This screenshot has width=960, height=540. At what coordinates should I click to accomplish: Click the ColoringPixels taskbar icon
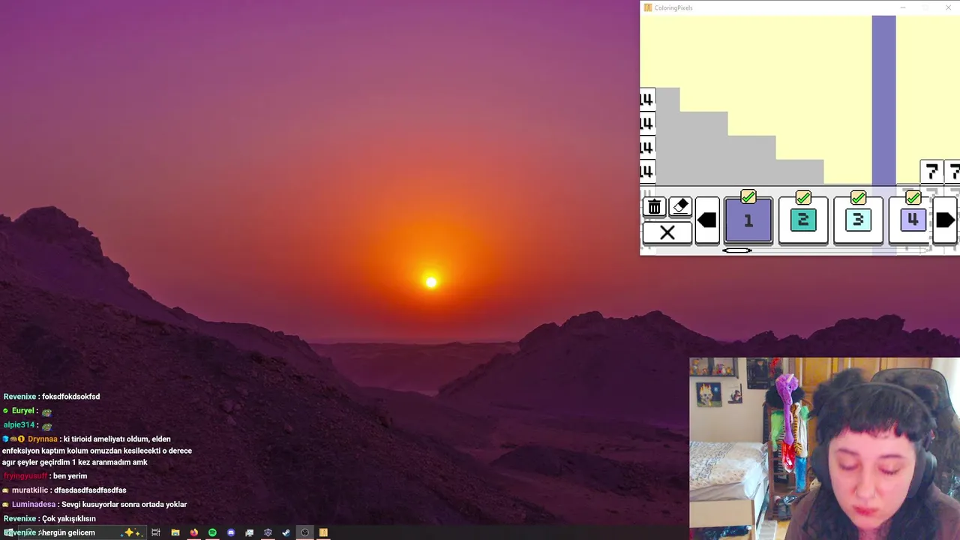click(323, 532)
